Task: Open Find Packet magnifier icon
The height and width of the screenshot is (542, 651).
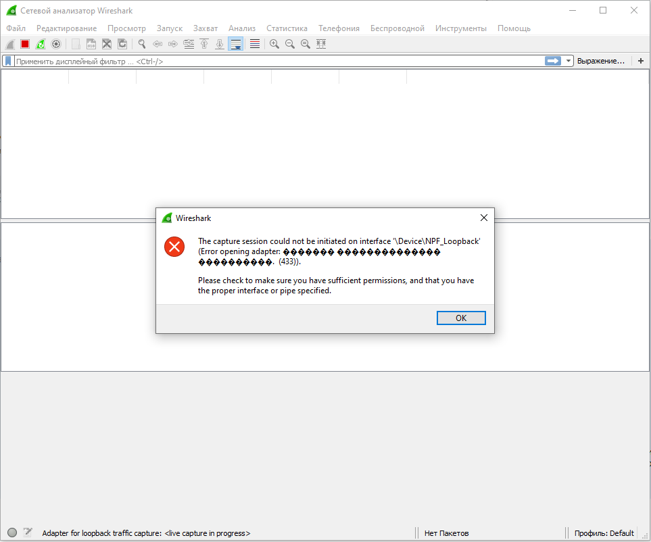Action: (142, 44)
